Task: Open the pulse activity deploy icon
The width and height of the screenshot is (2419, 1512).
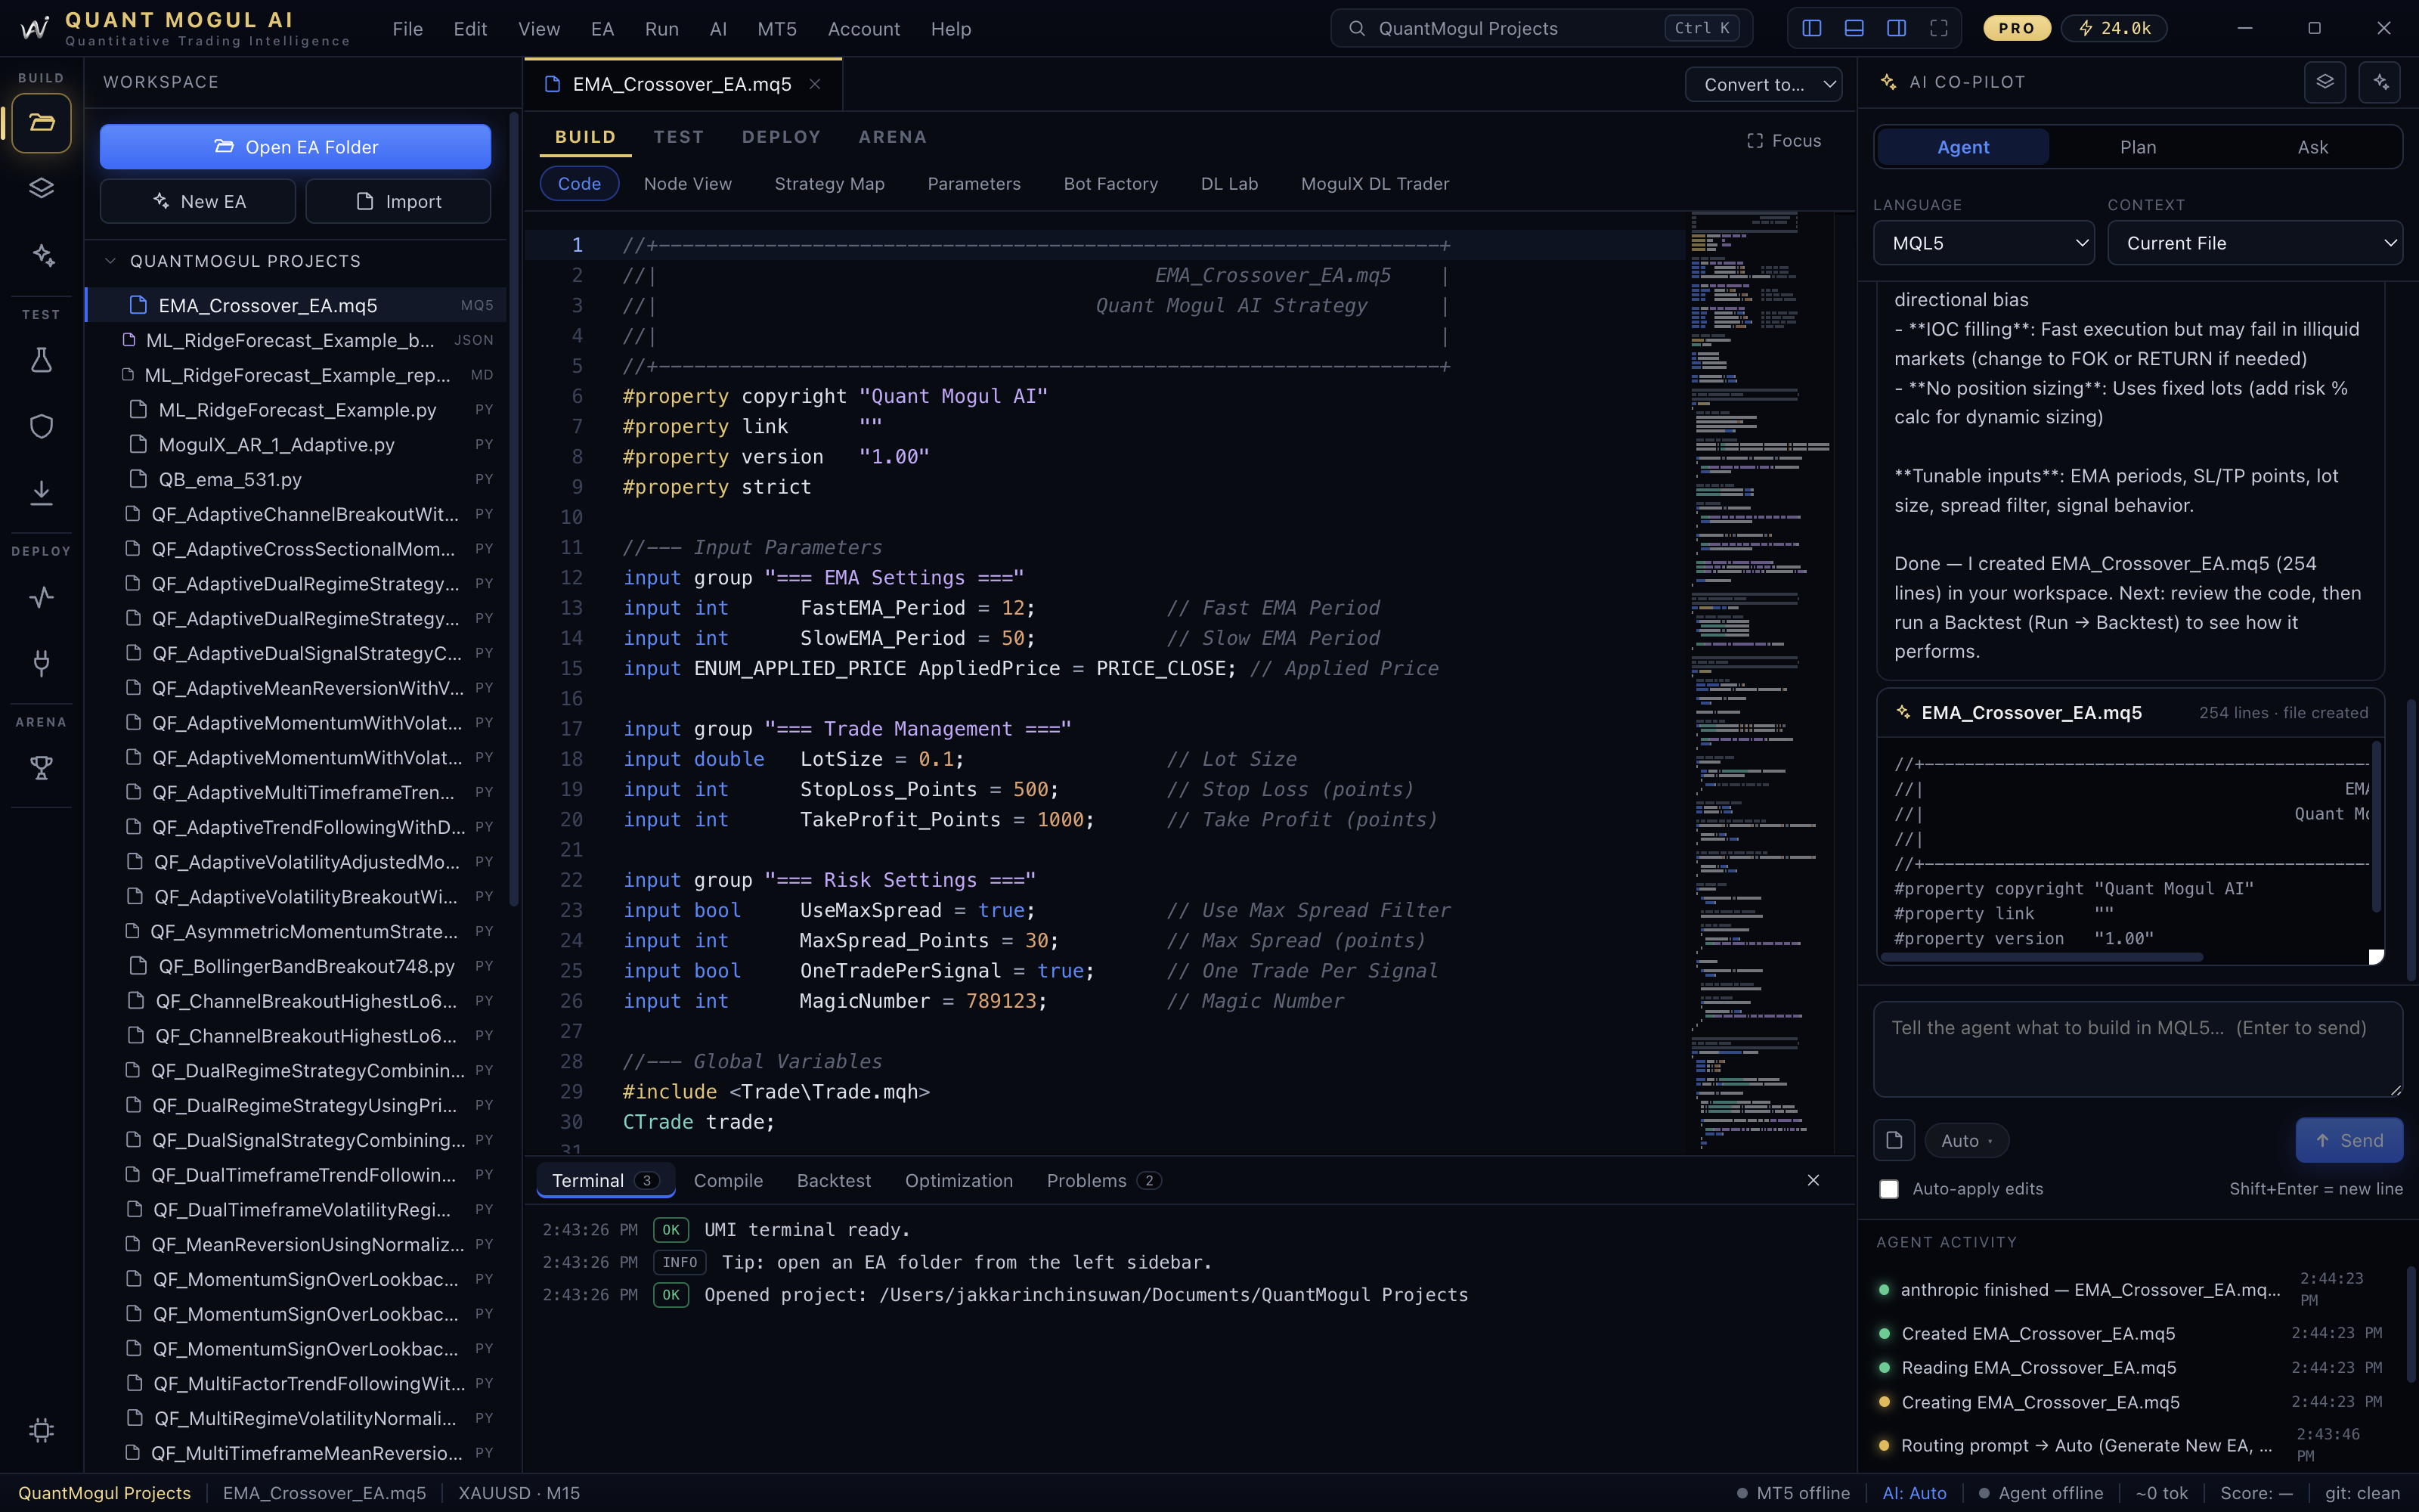Action: (x=41, y=597)
